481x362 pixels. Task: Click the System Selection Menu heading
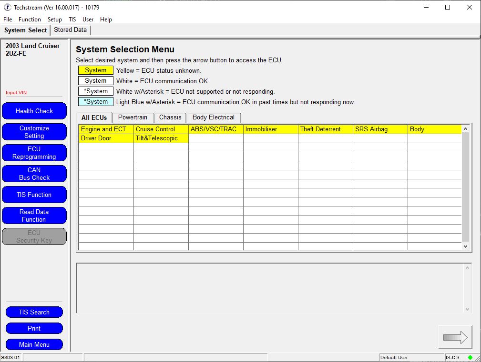tap(125, 49)
